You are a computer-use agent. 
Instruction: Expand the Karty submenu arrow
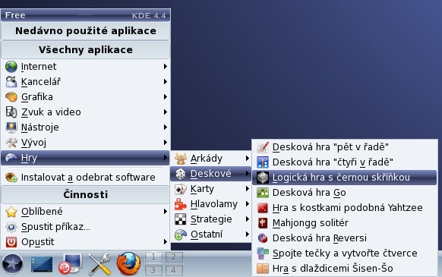248,189
